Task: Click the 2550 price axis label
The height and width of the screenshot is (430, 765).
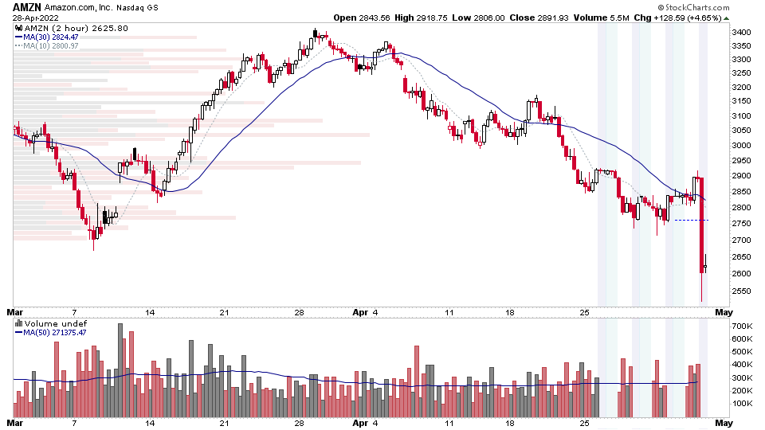Action: (x=741, y=291)
